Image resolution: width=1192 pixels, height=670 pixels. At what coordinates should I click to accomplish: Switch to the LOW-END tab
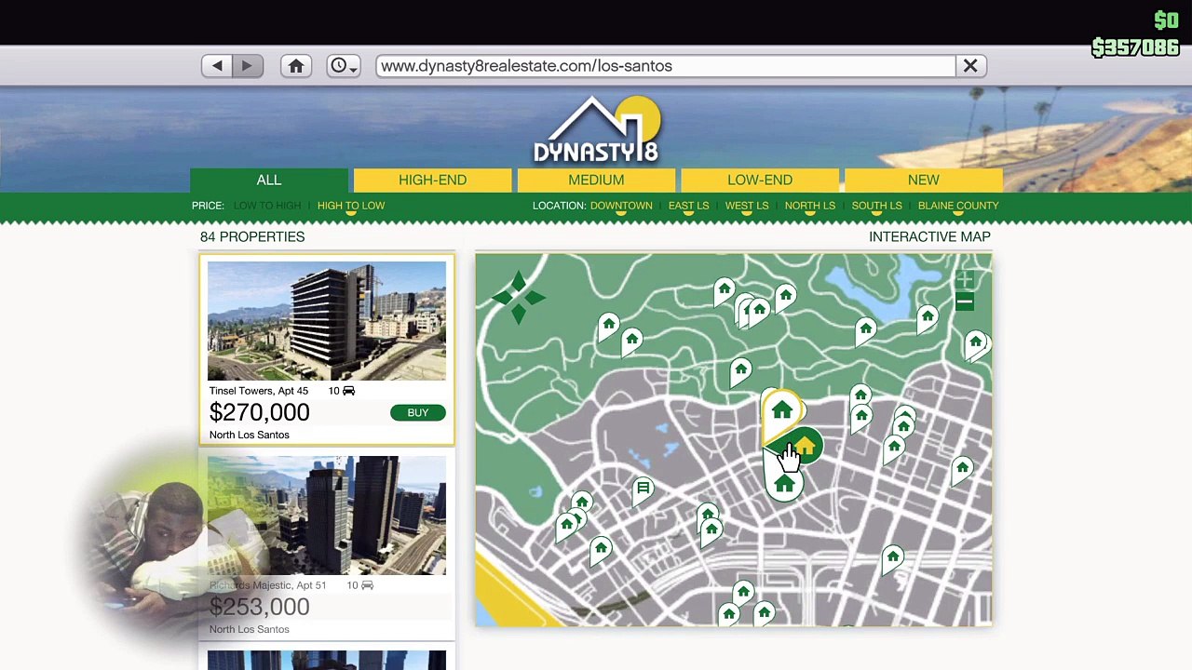760,180
